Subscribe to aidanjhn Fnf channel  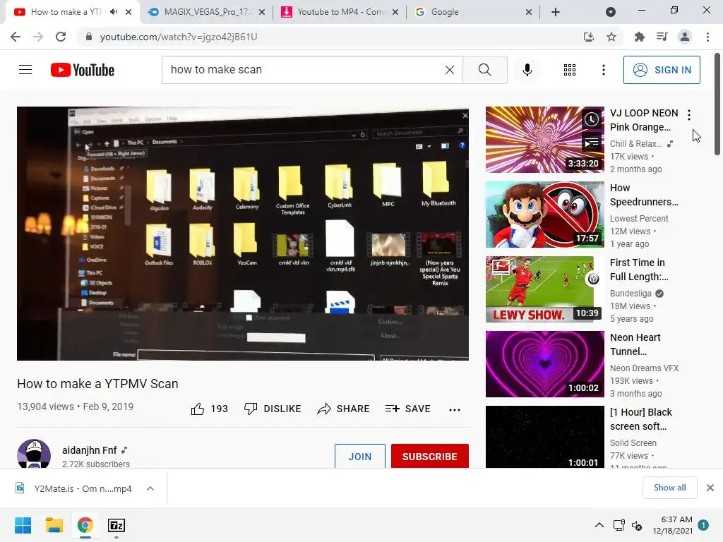pos(430,457)
